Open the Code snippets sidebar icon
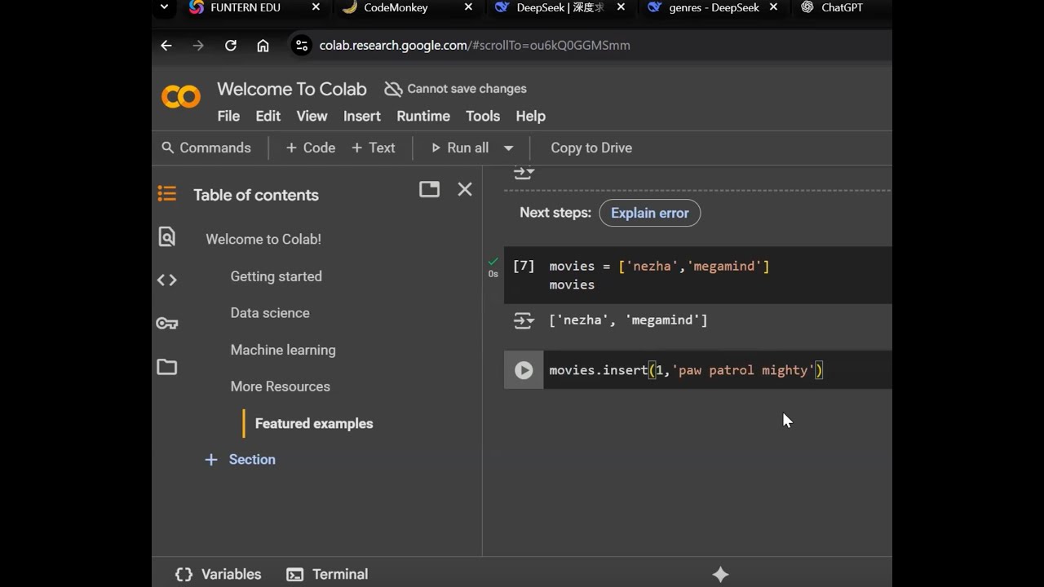 pyautogui.click(x=167, y=280)
